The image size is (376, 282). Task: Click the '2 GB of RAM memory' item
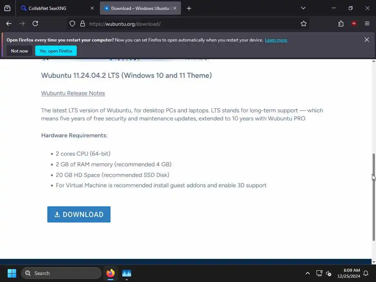[113, 164]
